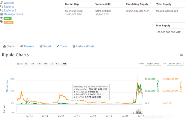Switch to the Social tab
Viewport: 192px width, 122px height.
coord(45,46)
